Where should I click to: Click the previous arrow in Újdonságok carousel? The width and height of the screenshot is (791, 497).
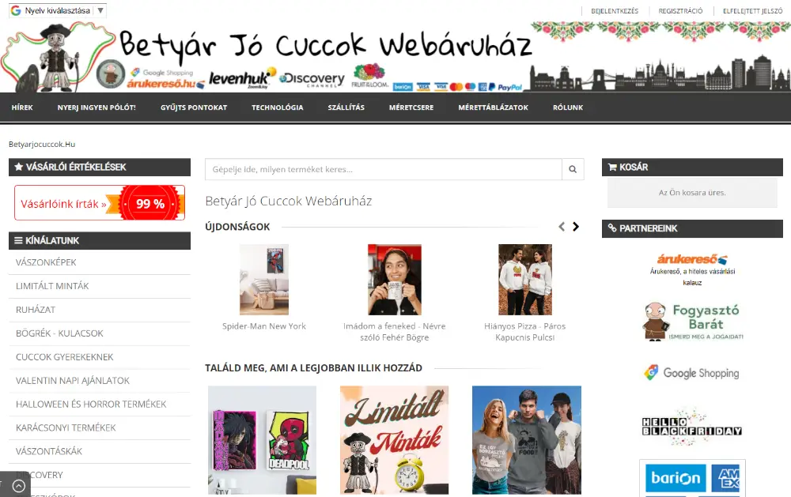pyautogui.click(x=562, y=227)
